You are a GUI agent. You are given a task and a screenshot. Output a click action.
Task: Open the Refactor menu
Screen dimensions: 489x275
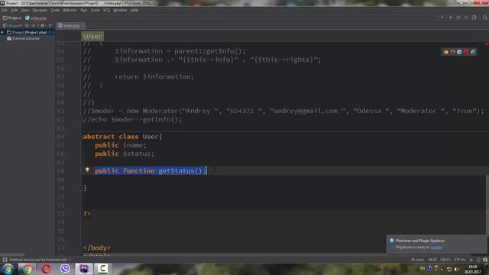click(70, 10)
